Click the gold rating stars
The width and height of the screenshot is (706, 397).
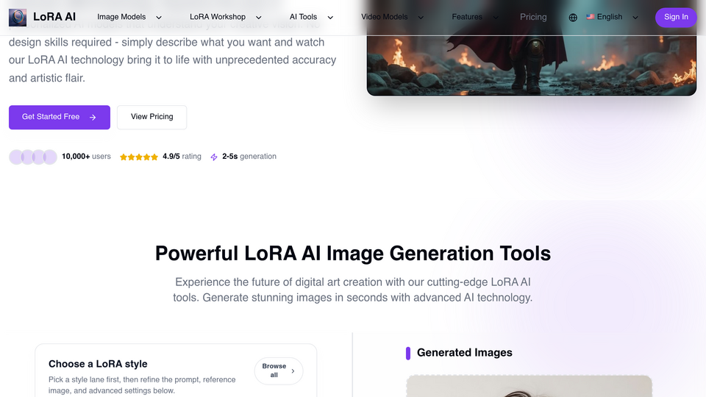[139, 157]
